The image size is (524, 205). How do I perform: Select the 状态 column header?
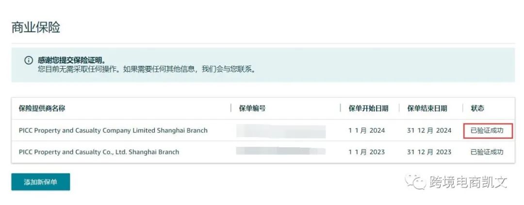tap(477, 108)
